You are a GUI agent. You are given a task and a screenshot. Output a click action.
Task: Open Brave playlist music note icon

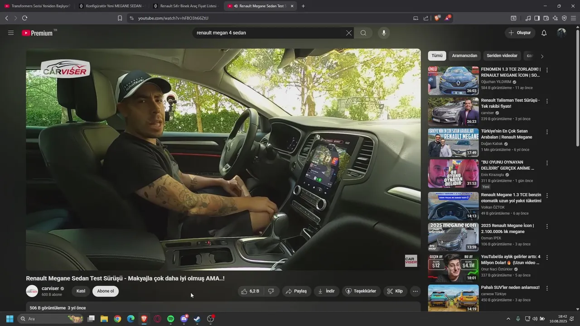click(x=528, y=18)
